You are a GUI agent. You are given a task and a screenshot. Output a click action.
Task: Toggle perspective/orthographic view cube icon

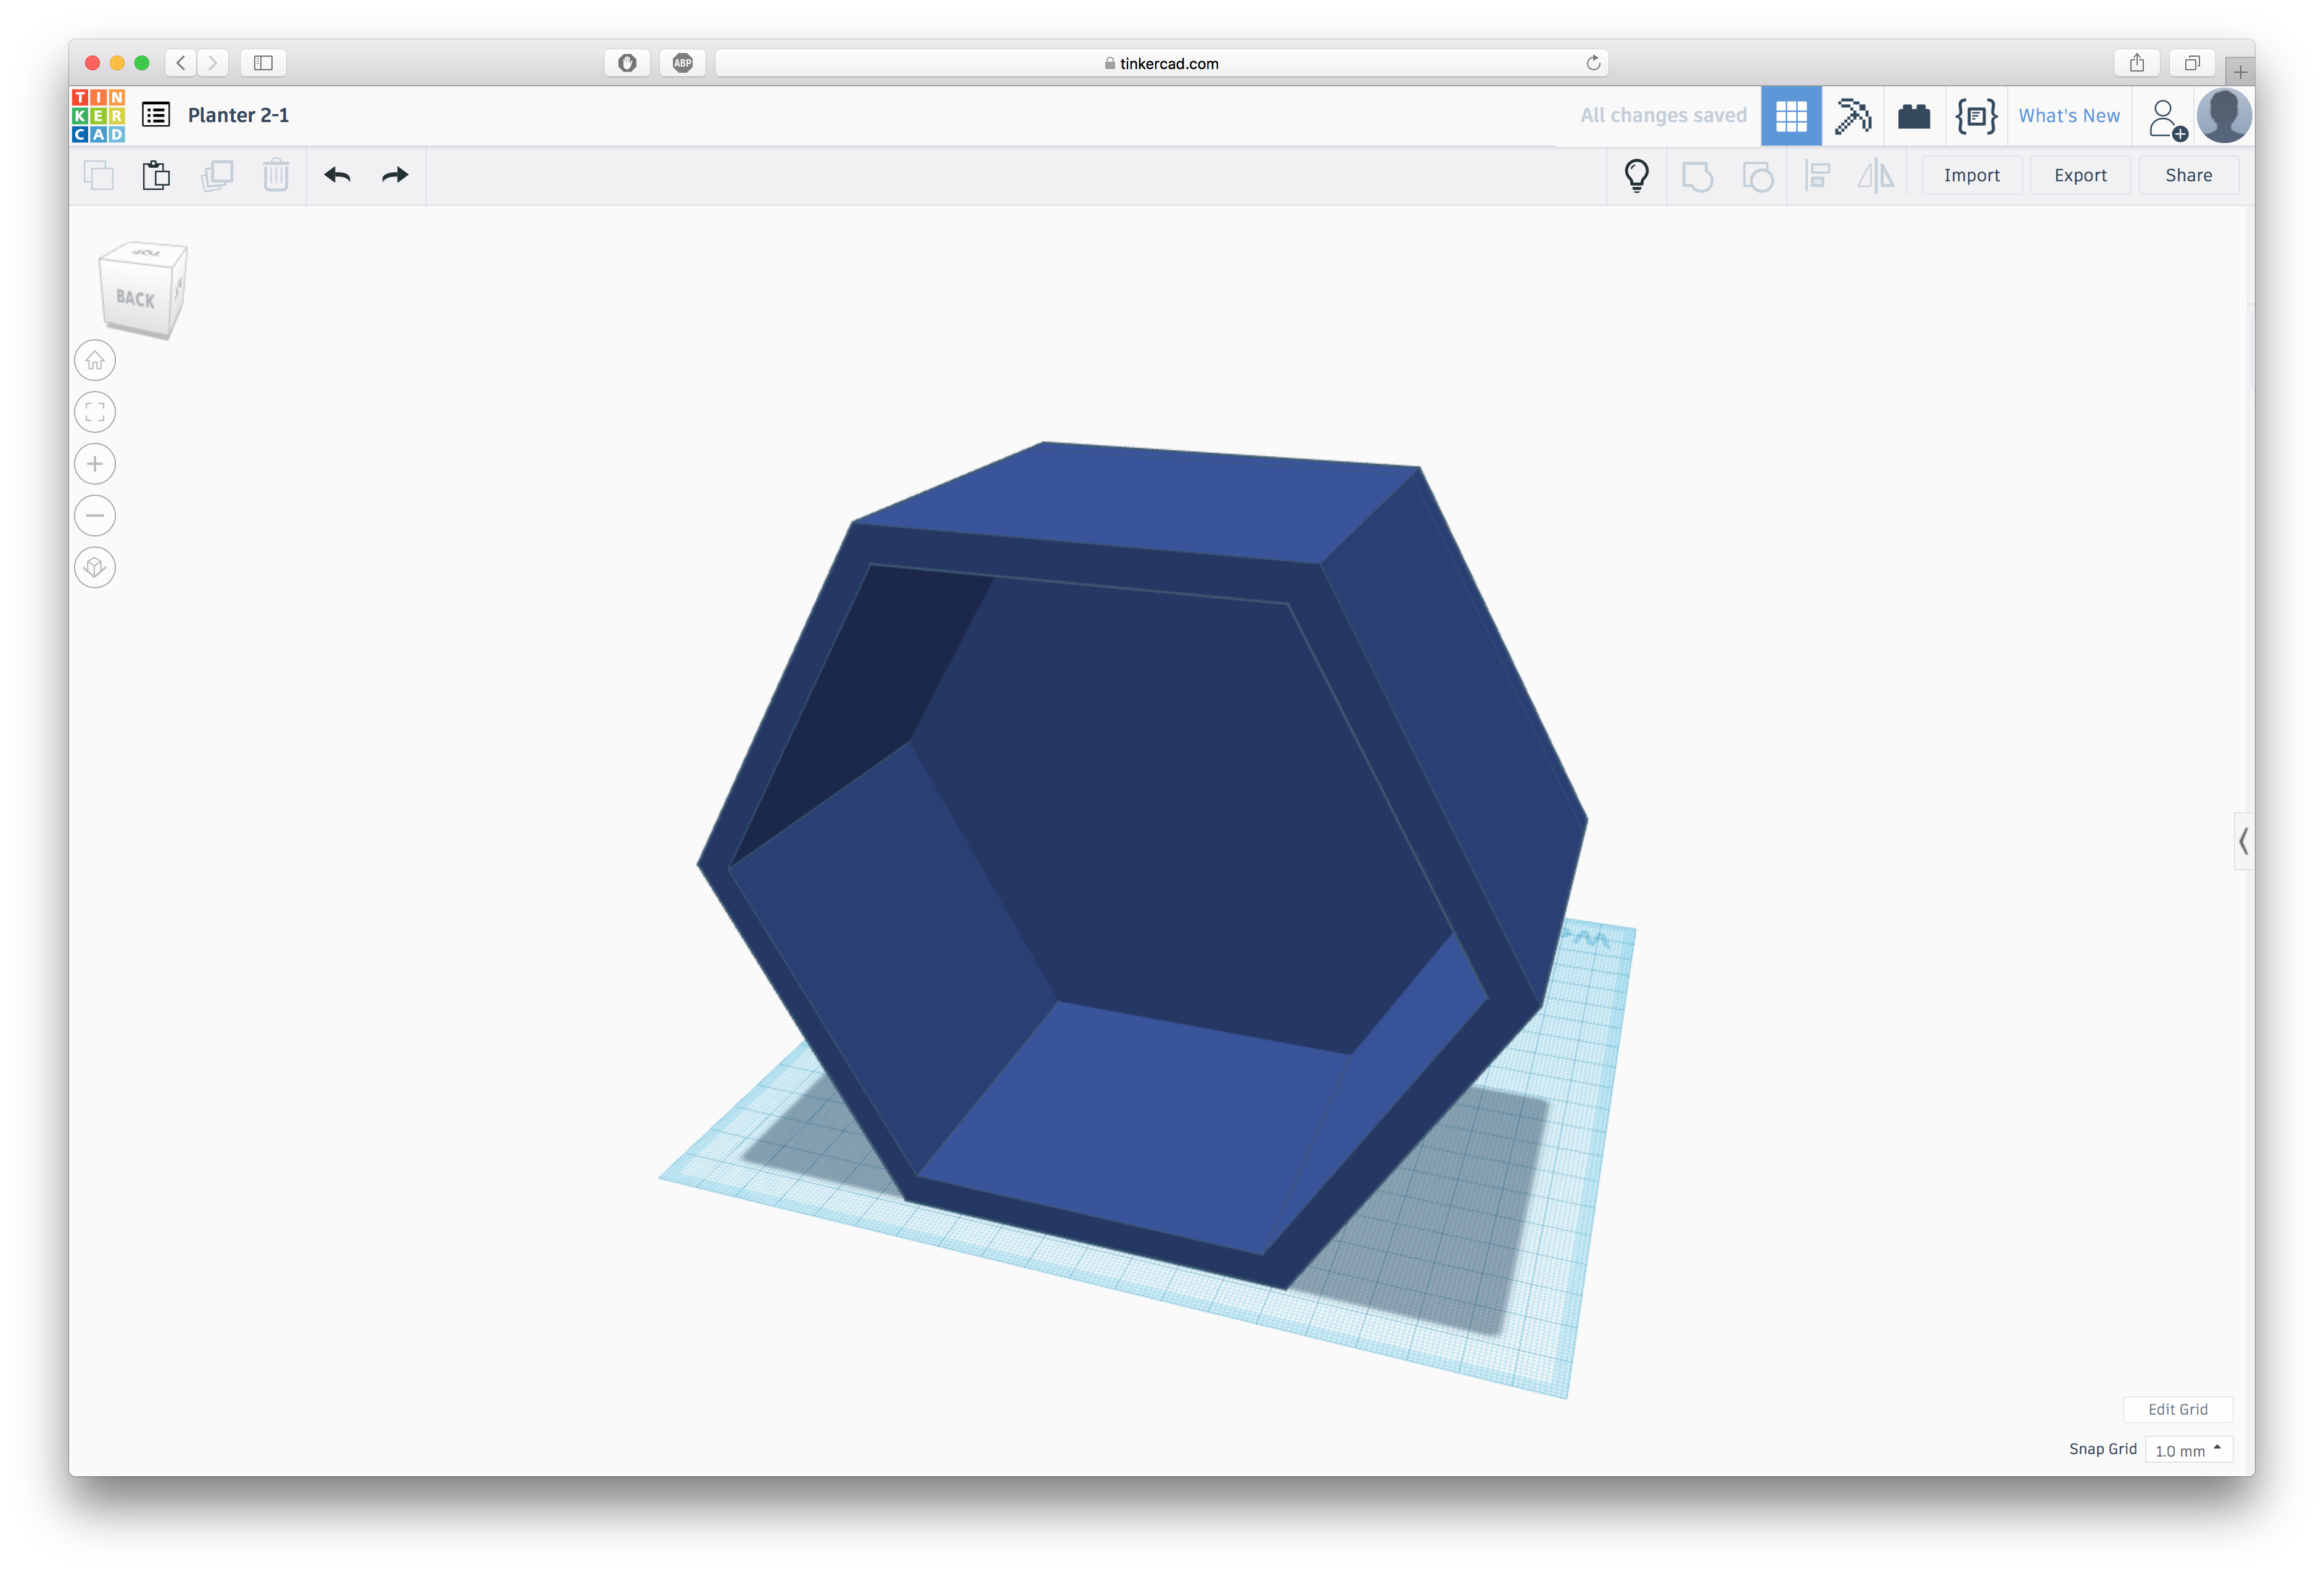click(95, 568)
